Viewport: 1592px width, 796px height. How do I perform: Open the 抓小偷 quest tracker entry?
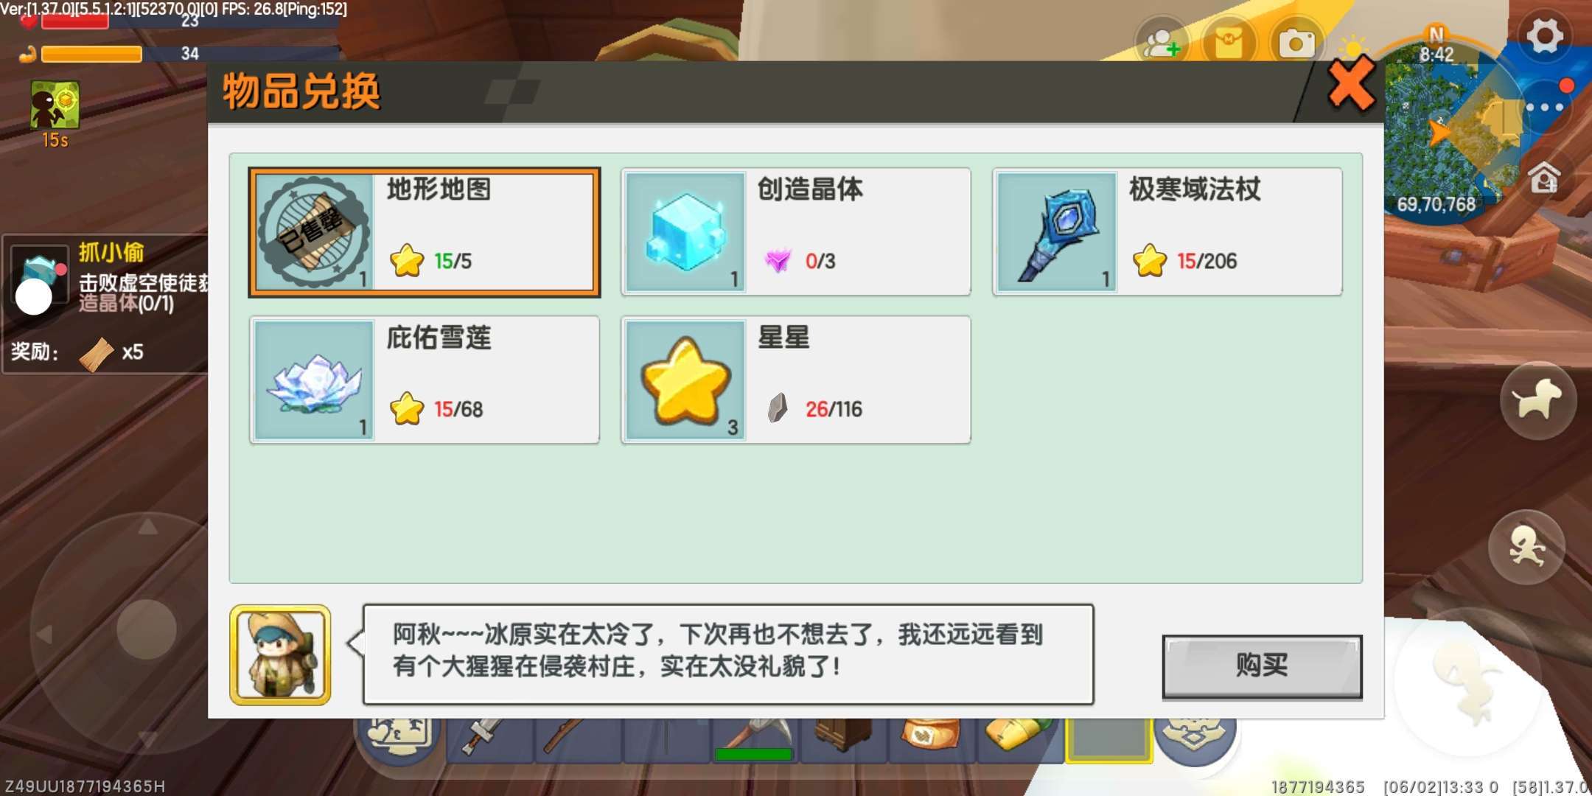click(107, 304)
